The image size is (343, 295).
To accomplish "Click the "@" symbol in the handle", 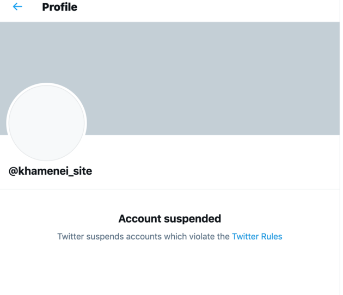I will (x=14, y=171).
